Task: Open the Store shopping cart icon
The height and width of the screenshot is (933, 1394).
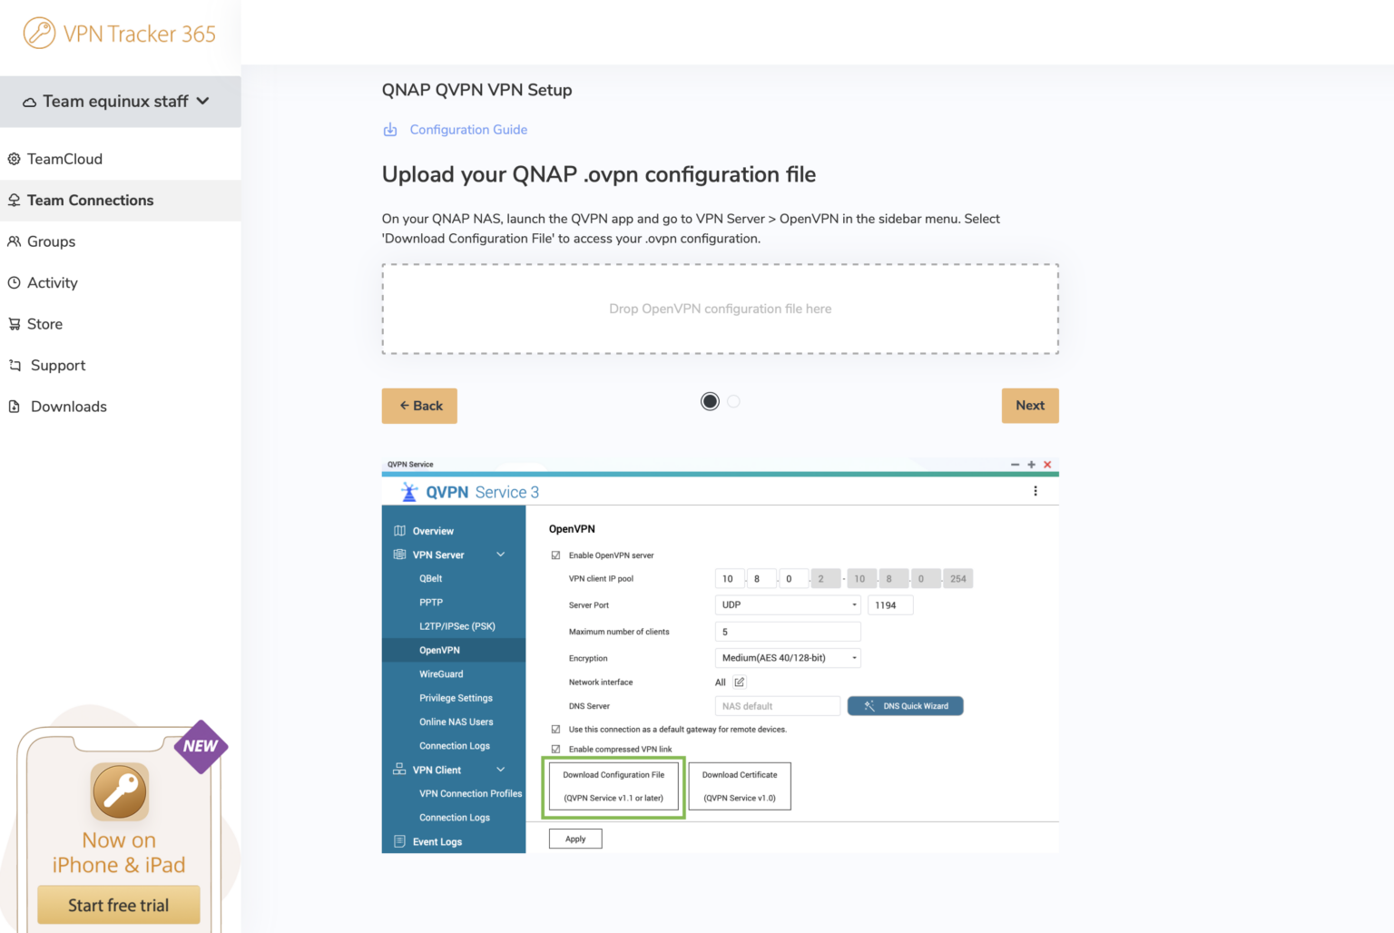Action: 15,324
